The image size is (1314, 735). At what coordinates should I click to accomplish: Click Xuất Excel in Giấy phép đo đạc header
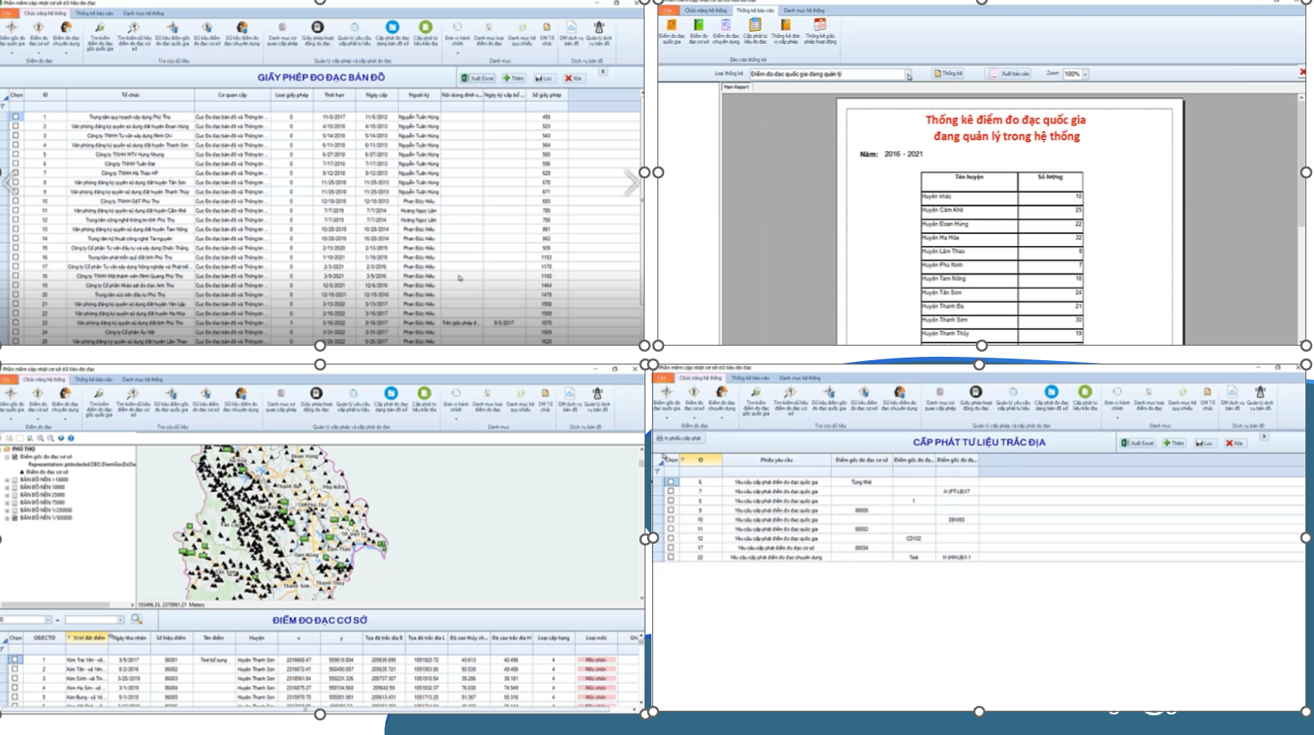pos(478,78)
